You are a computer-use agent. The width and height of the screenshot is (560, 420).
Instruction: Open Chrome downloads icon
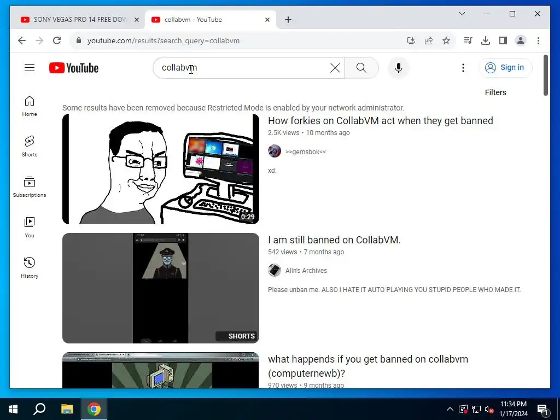click(486, 40)
